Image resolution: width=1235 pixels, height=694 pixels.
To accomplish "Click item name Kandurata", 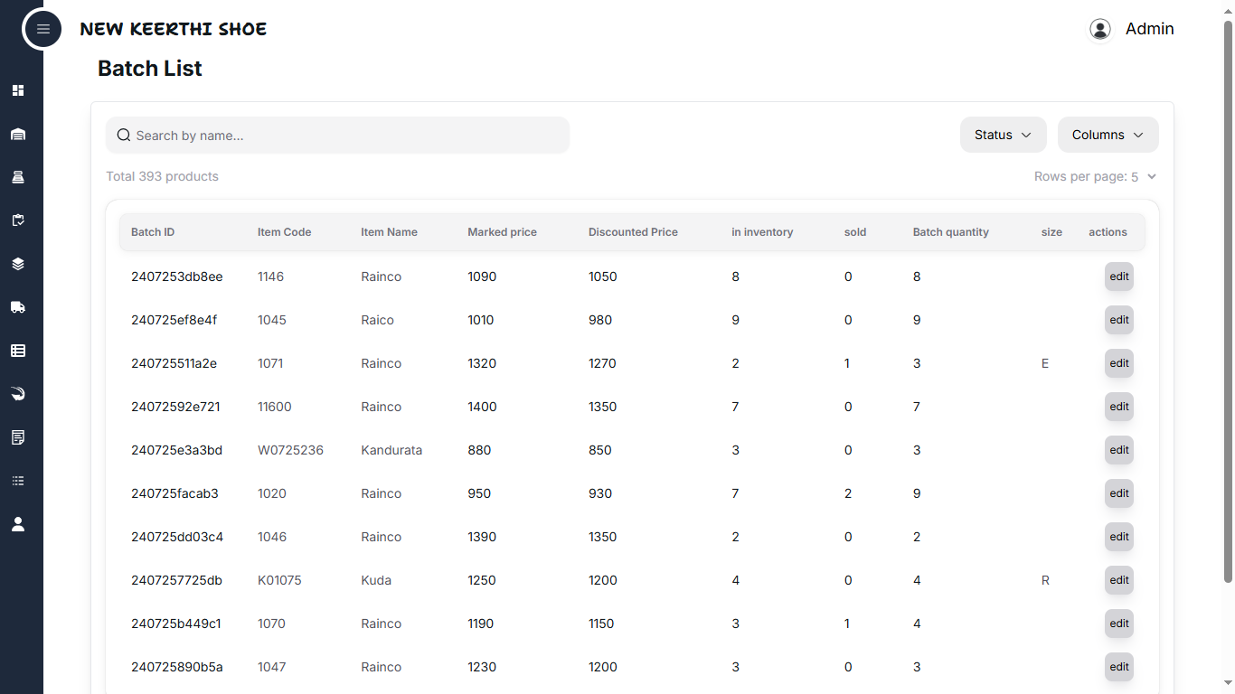I will [391, 450].
